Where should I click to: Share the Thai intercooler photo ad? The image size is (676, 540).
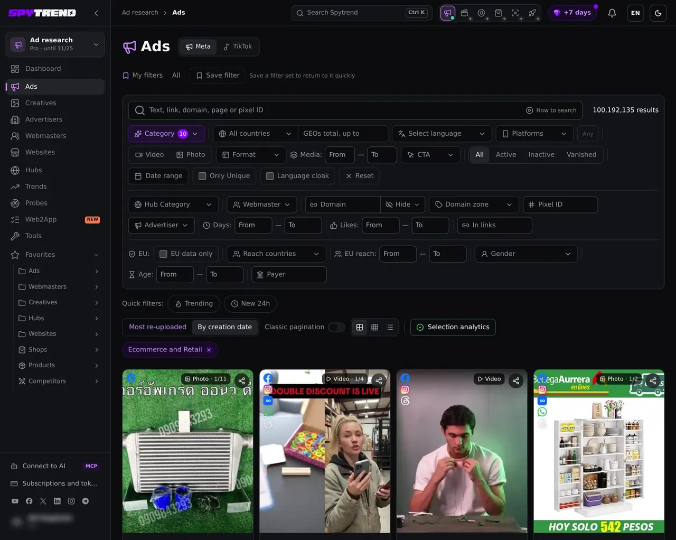click(242, 380)
